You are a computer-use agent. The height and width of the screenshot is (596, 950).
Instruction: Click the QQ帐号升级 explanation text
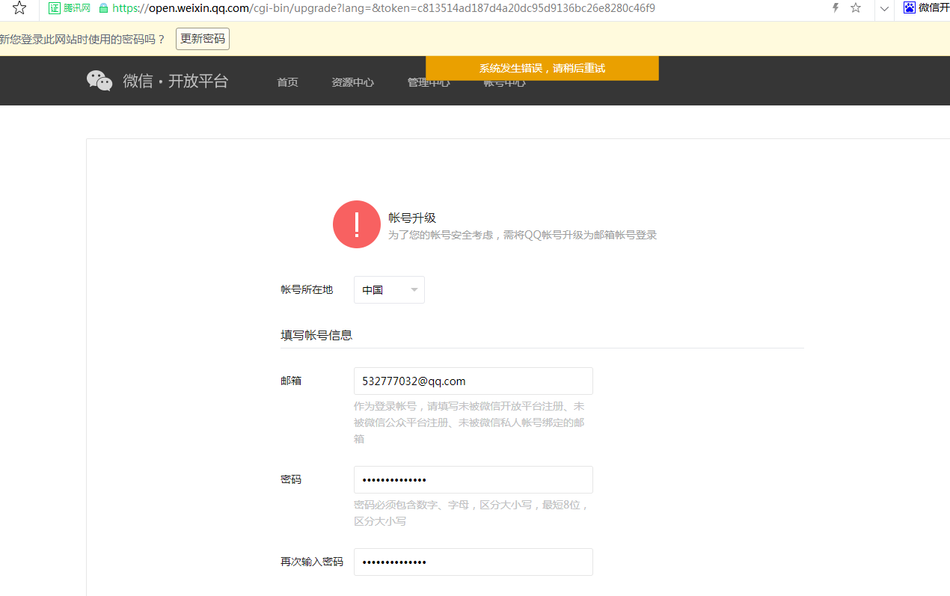(523, 235)
